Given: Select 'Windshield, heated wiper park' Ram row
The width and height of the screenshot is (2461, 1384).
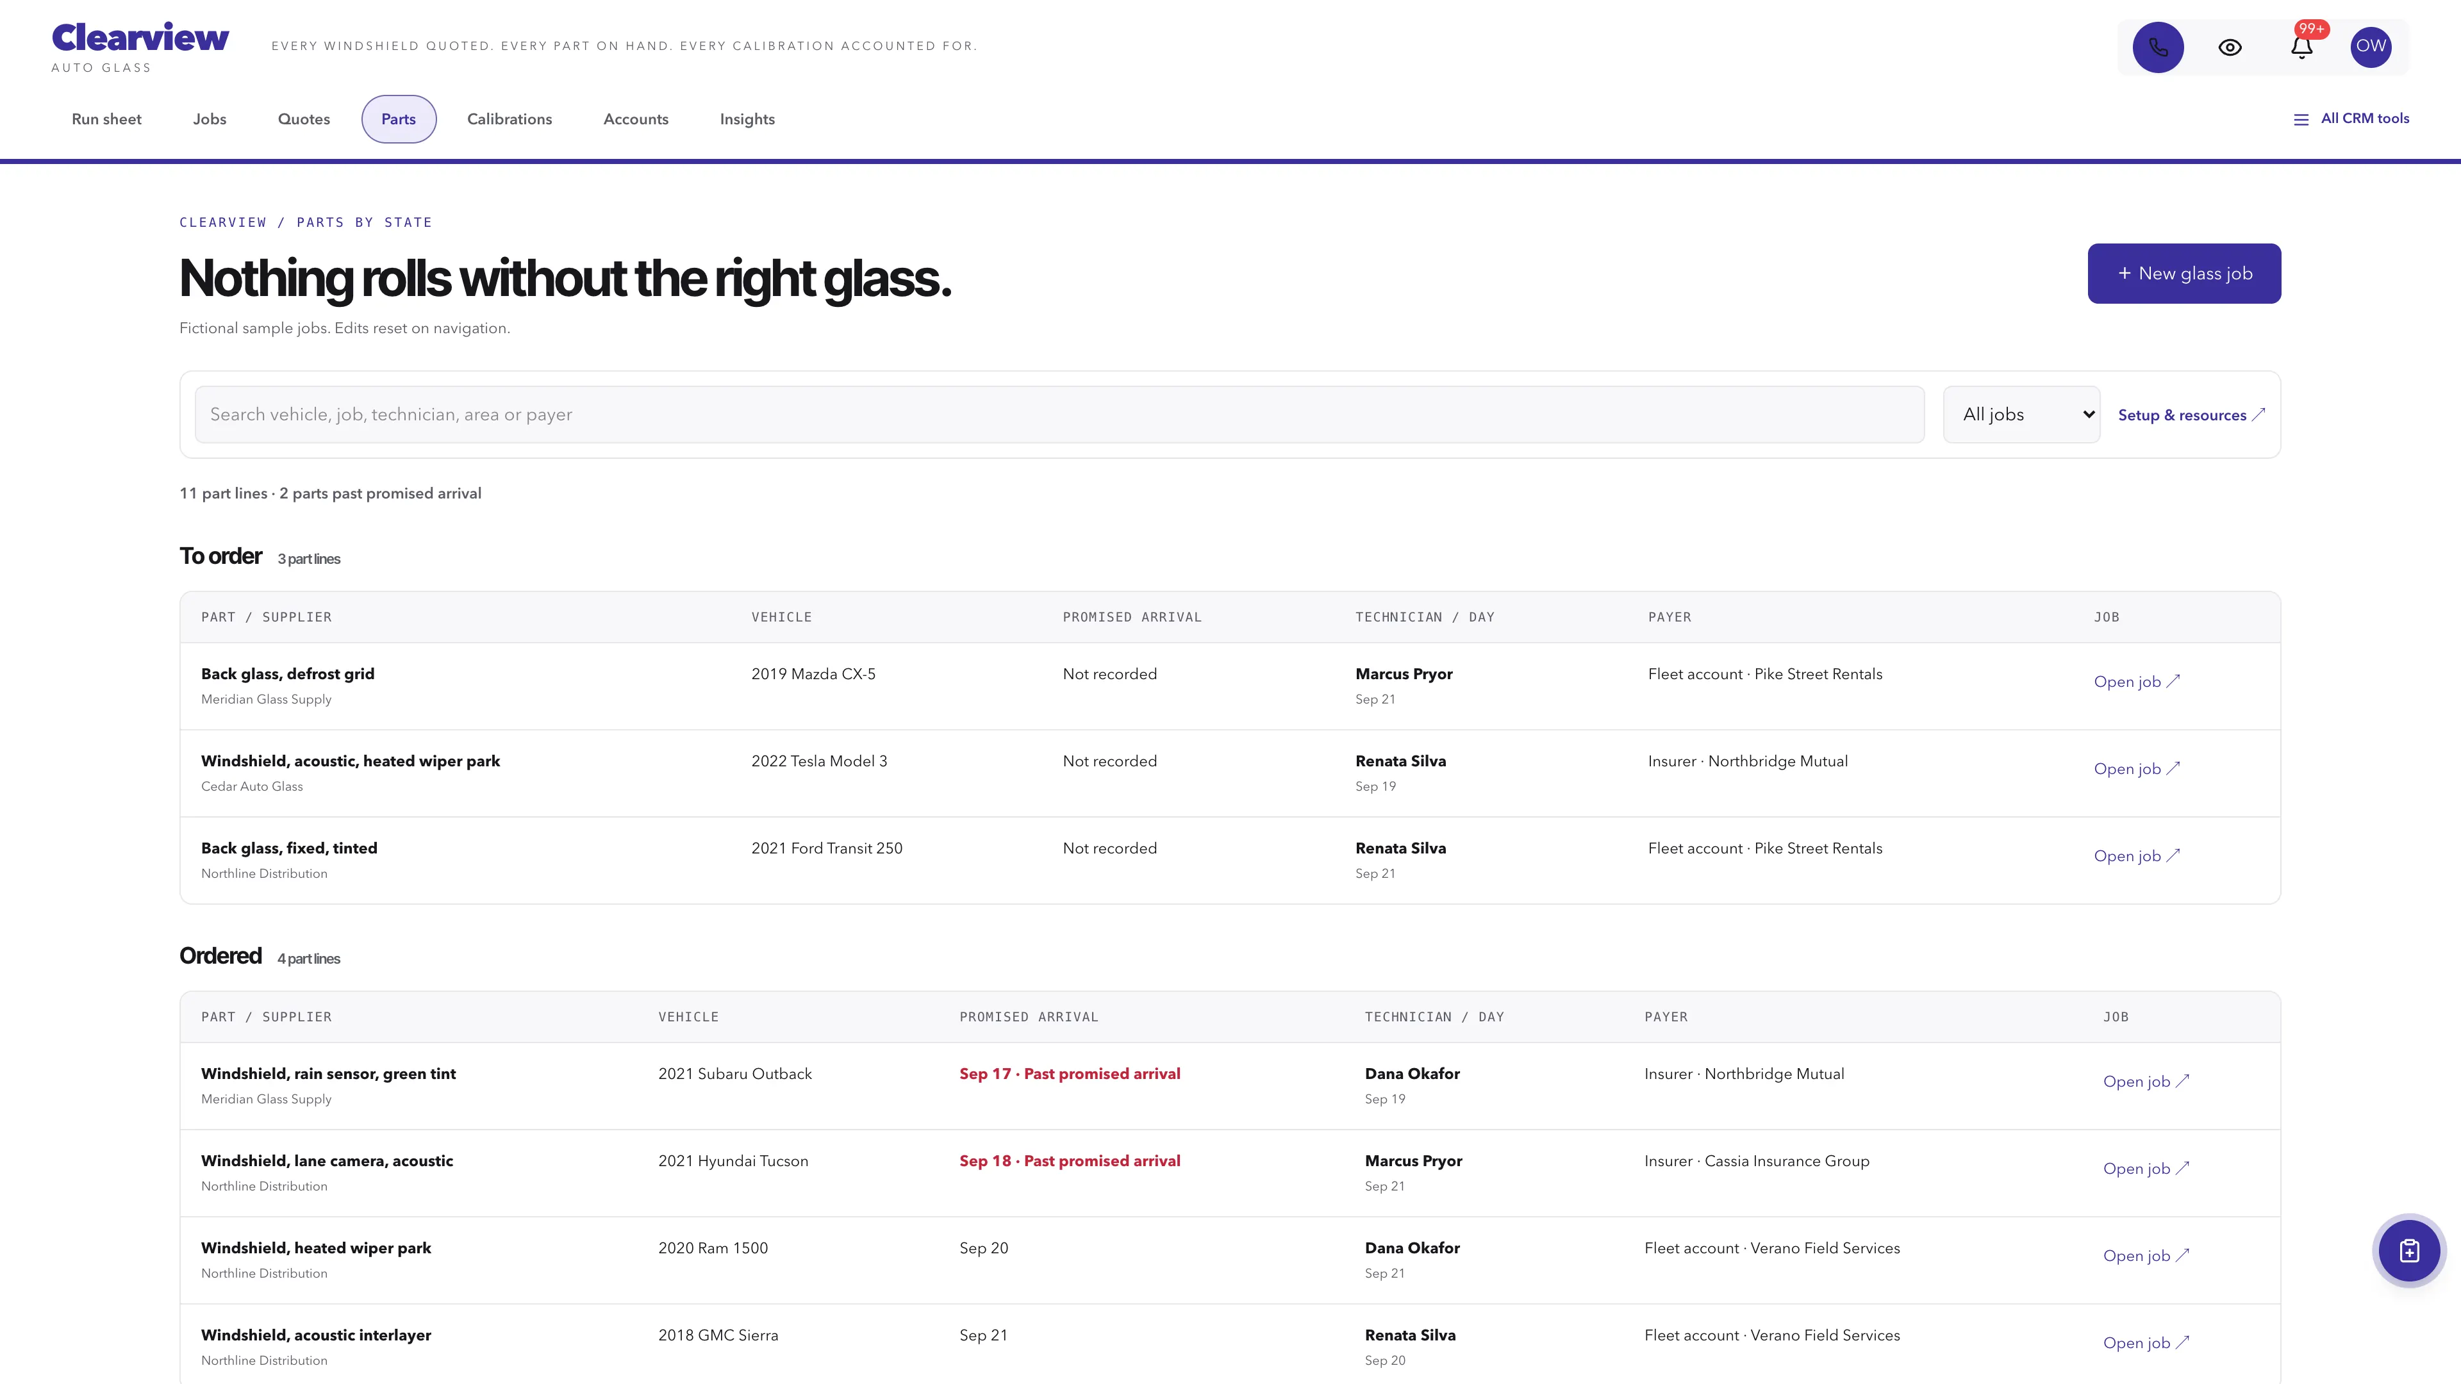Looking at the screenshot, I should tap(316, 1248).
